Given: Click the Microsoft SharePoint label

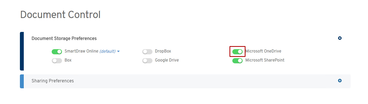Looking at the screenshot, I should (265, 60).
